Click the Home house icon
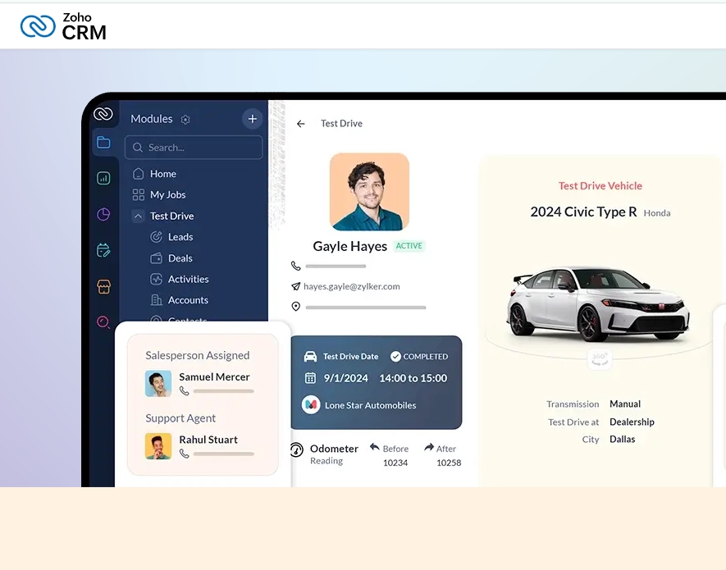 138,174
